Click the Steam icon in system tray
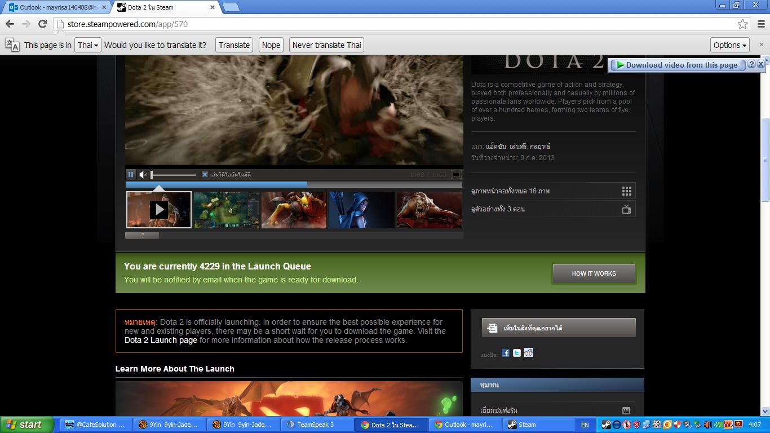 point(607,425)
